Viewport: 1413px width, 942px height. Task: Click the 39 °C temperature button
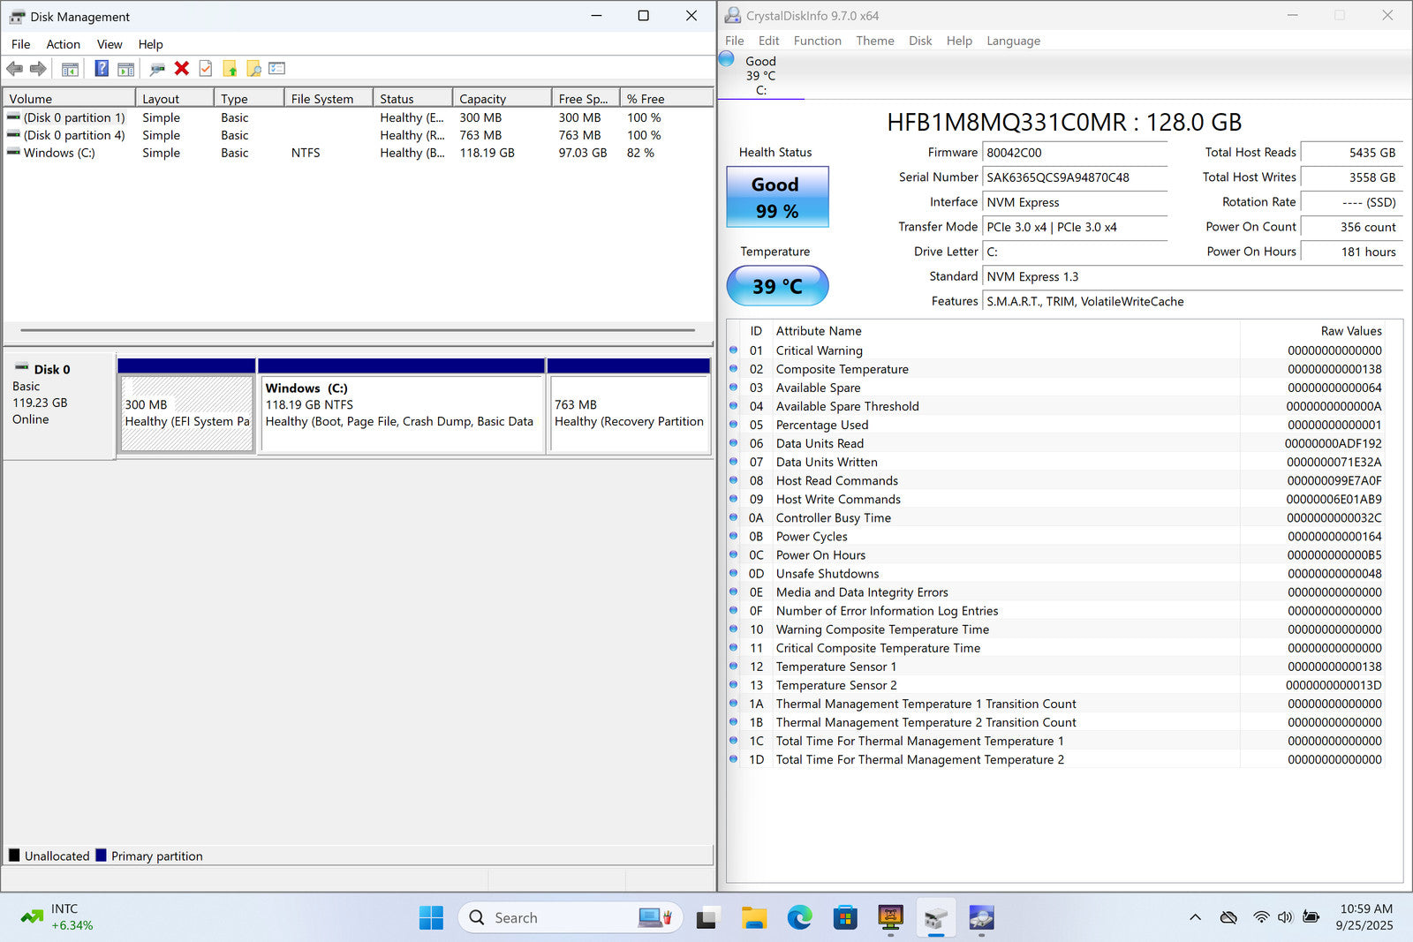[x=777, y=286]
